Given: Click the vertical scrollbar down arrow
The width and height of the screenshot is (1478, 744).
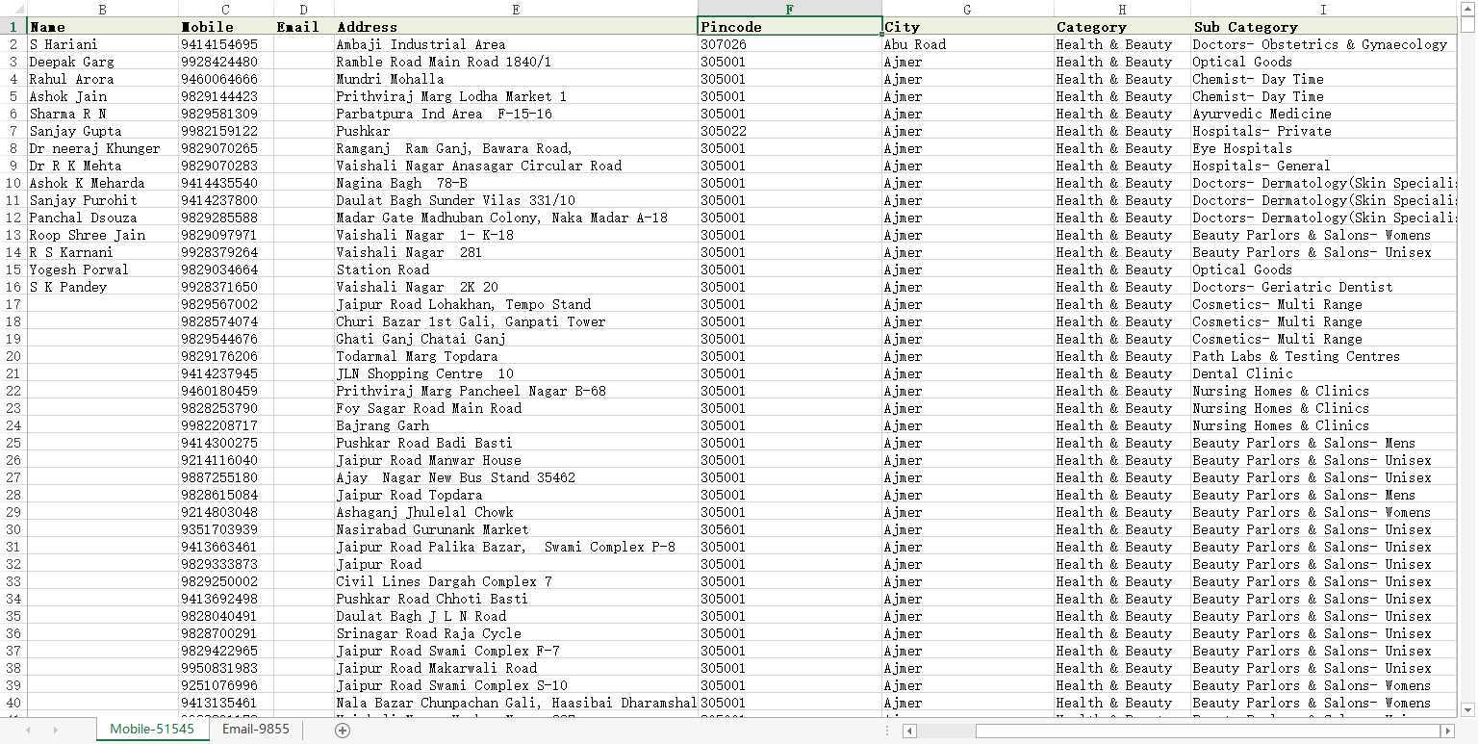Looking at the screenshot, I should pos(1468,709).
